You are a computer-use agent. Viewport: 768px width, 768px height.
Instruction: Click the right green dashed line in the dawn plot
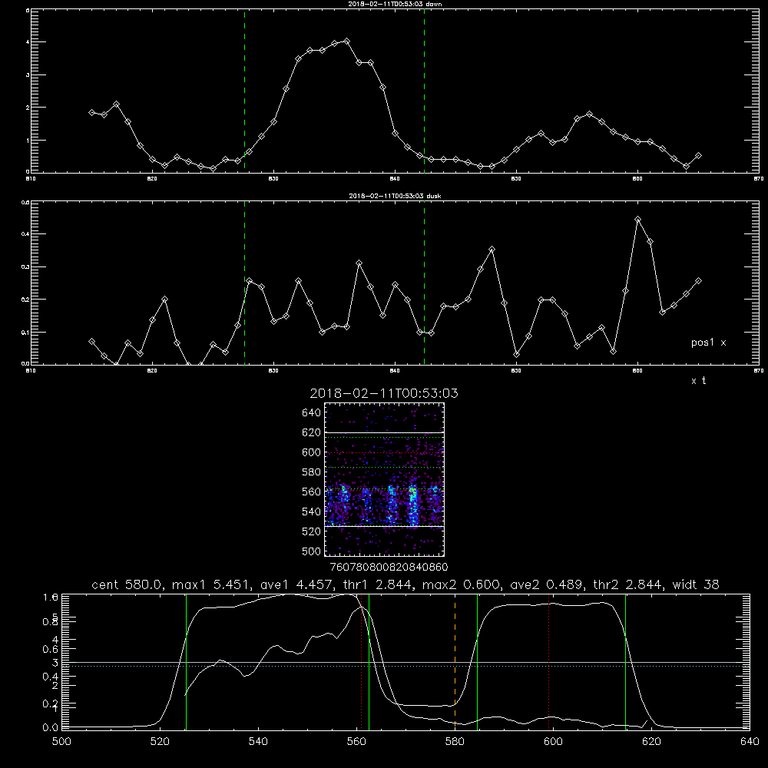(424, 91)
